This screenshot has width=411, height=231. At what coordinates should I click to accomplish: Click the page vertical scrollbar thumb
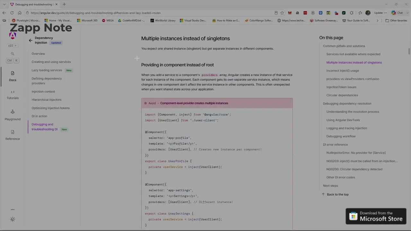pos(409,51)
